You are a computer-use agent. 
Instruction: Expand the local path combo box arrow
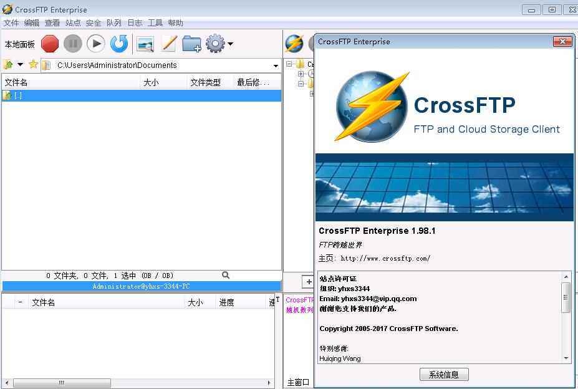click(276, 65)
